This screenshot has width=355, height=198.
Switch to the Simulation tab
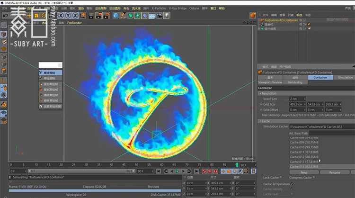(x=345, y=78)
